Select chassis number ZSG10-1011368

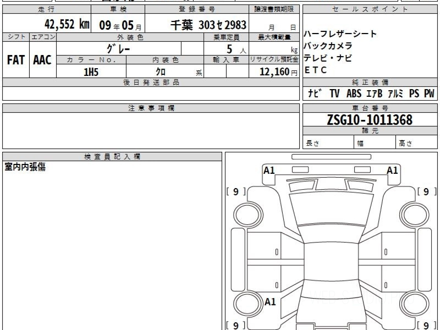coord(370,120)
